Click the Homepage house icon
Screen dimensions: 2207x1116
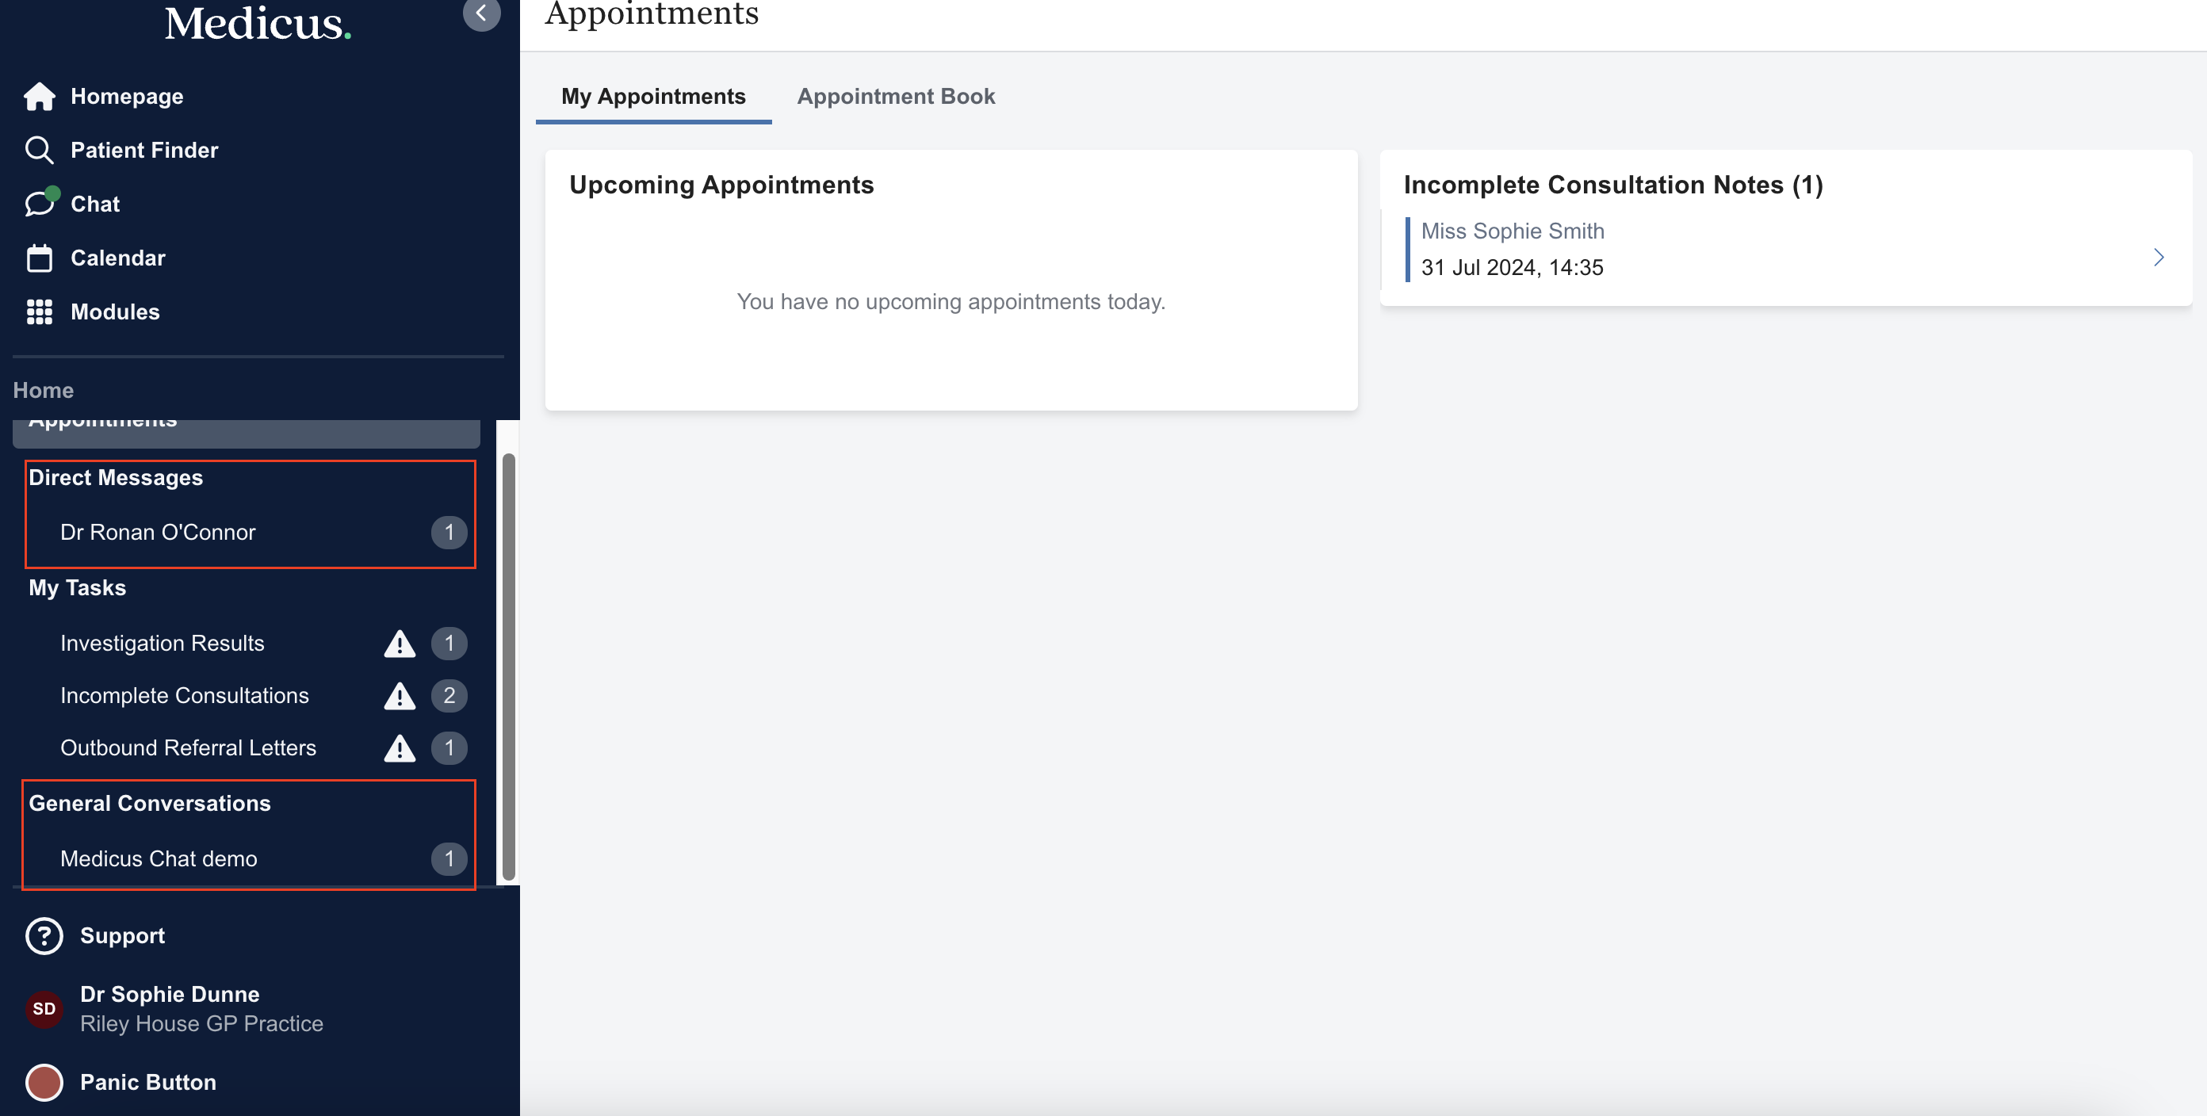[x=40, y=97]
